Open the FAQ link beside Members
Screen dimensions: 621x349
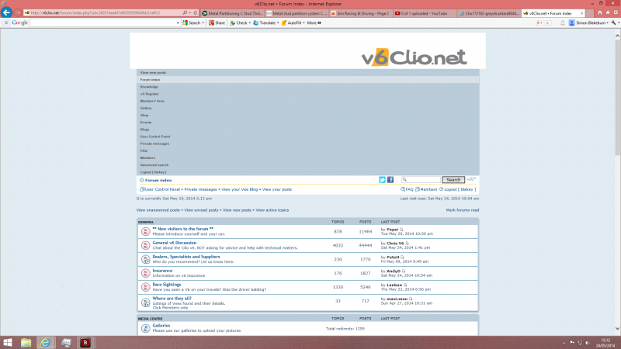410,189
